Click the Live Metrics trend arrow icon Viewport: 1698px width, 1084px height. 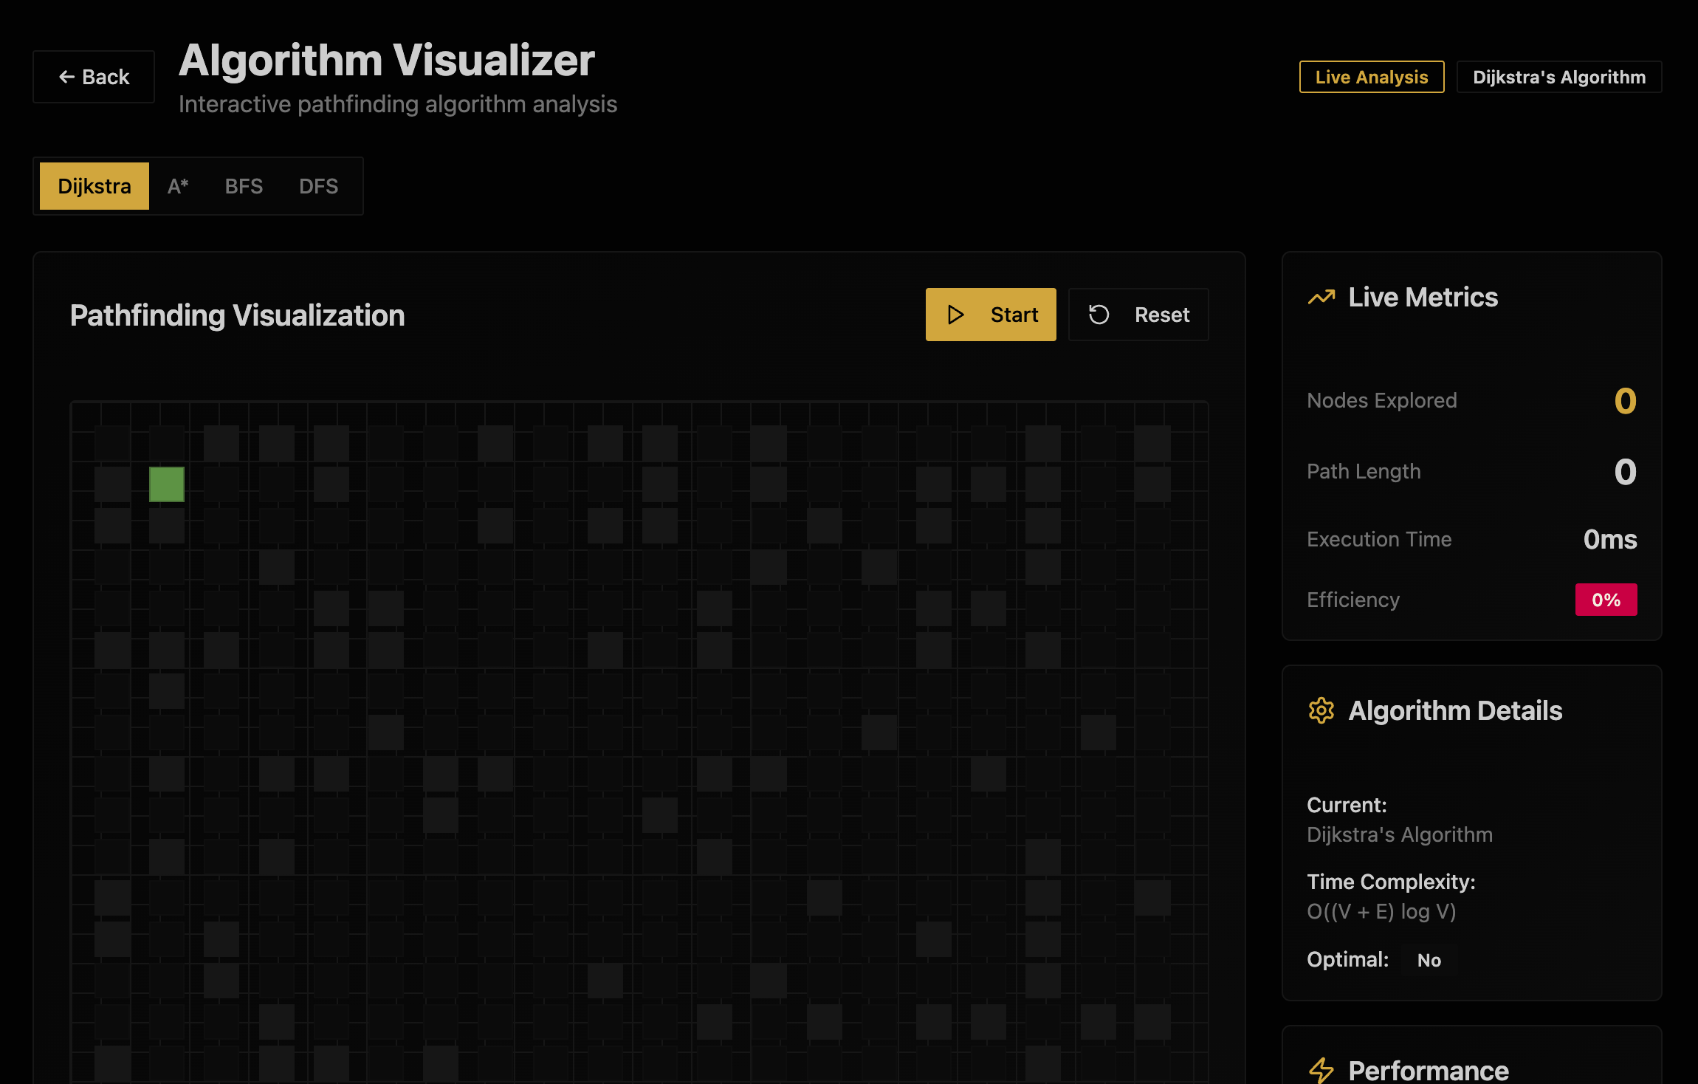pos(1321,297)
